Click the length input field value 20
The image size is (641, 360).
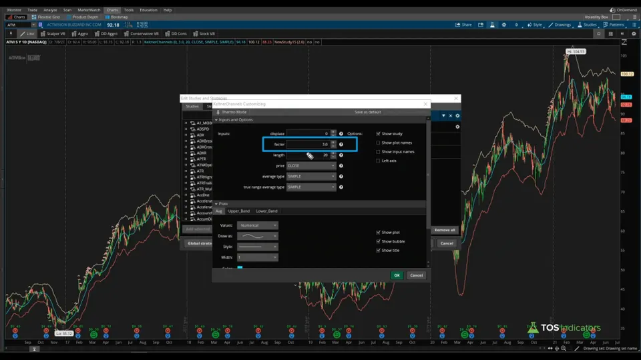click(x=308, y=155)
